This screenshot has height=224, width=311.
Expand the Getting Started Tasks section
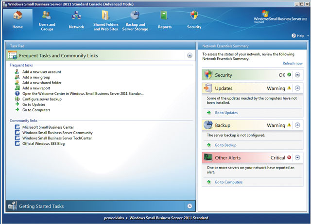tap(190, 206)
